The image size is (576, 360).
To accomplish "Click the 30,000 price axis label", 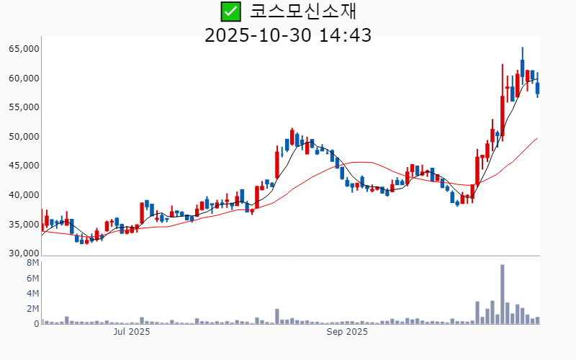I will [24, 253].
